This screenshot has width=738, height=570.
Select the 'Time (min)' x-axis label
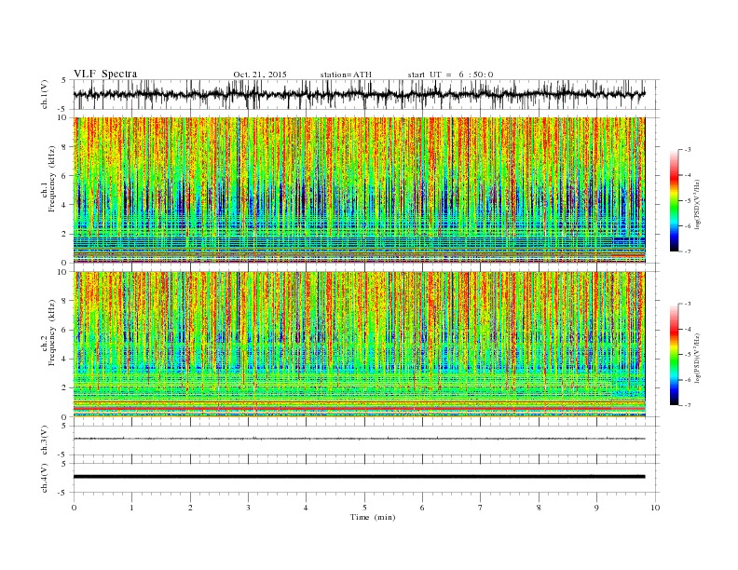(x=373, y=517)
